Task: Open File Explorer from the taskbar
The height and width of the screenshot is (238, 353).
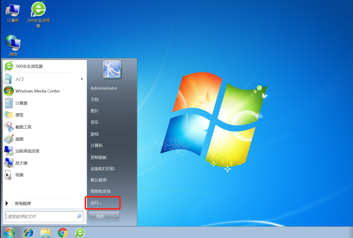Action: tap(45, 232)
